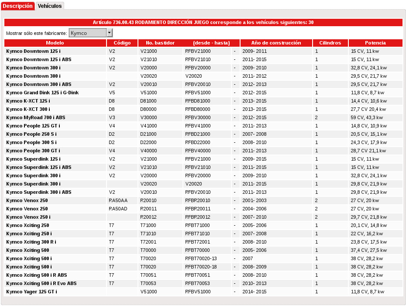Select the Vehículos tab
Viewport: 406px width, 306px height.
[50, 6]
